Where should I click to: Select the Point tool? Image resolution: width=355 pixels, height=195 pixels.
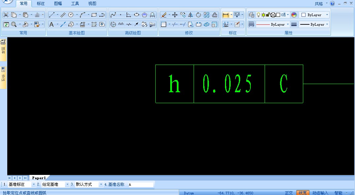coord(121,15)
